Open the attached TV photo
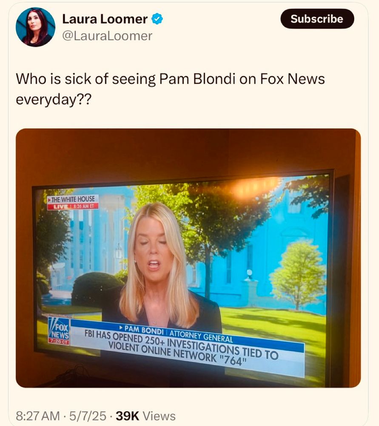The image size is (379, 426). point(188,258)
